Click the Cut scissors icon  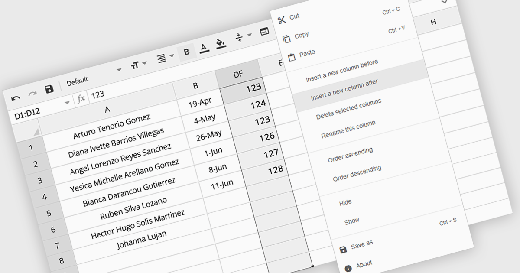pyautogui.click(x=282, y=20)
